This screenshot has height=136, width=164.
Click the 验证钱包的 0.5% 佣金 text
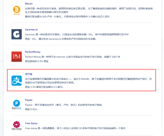point(37,61)
